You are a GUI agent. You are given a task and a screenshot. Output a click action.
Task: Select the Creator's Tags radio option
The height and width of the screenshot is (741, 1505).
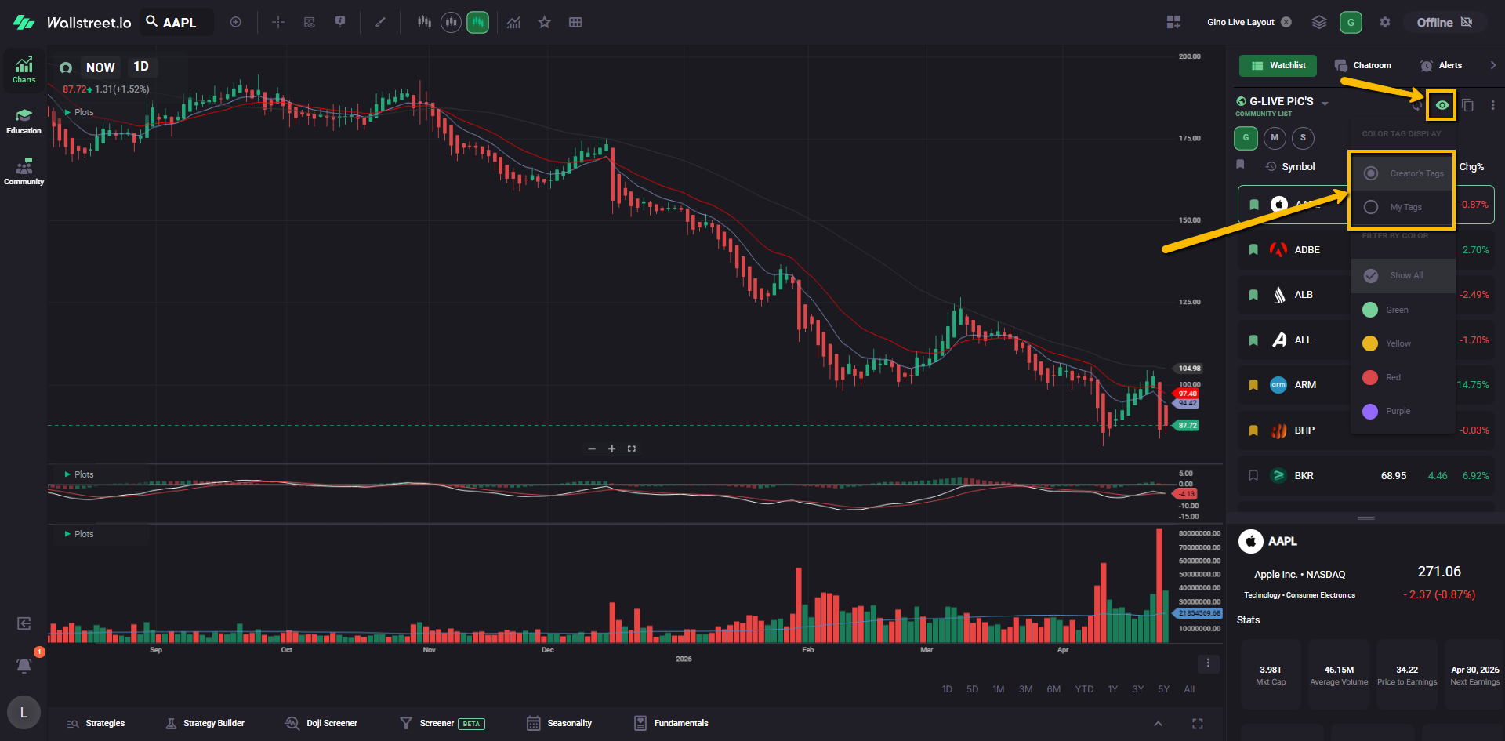point(1371,173)
